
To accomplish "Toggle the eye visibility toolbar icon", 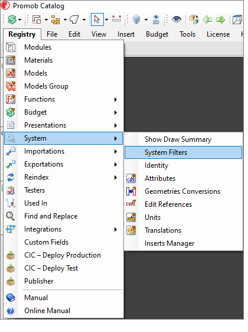I will click(x=177, y=19).
